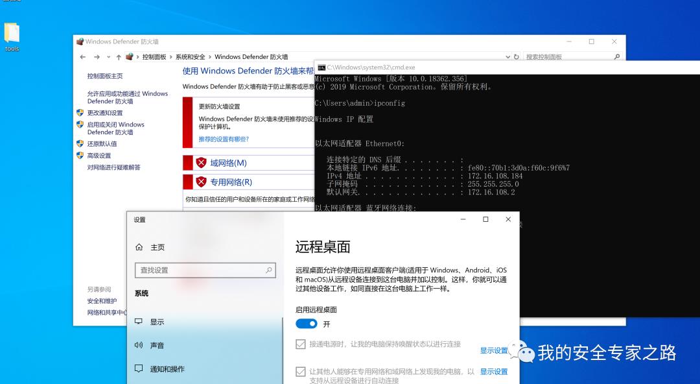Expand the chevron after 系统和安全 breadcrumb
The width and height of the screenshot is (700, 384).
click(x=210, y=57)
